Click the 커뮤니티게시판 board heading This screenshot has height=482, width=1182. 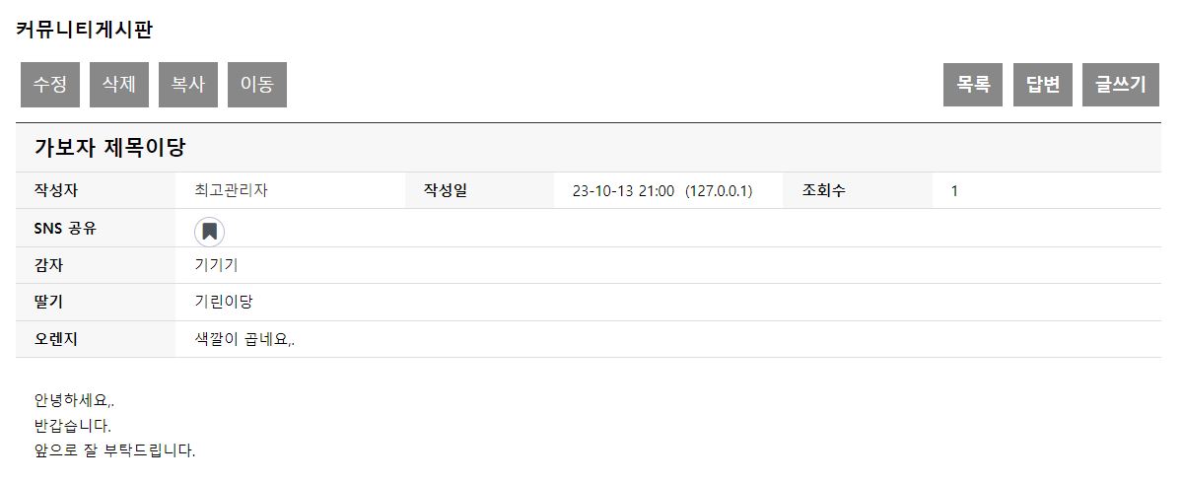pos(85,30)
